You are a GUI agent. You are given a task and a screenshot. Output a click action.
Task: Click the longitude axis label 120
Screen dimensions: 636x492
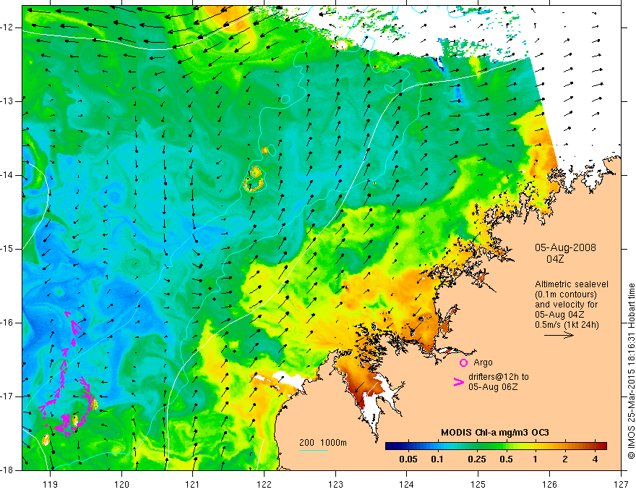coord(121,484)
